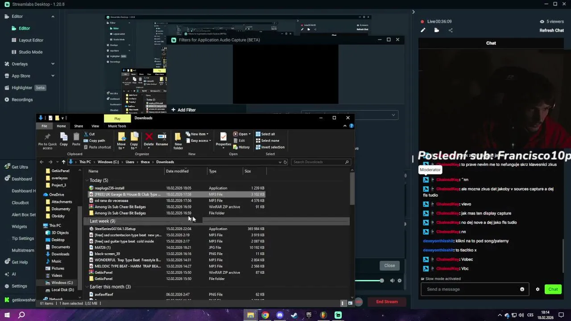The width and height of the screenshot is (571, 321).
Task: Click Select none in Explorer ribbon
Action: click(267, 140)
